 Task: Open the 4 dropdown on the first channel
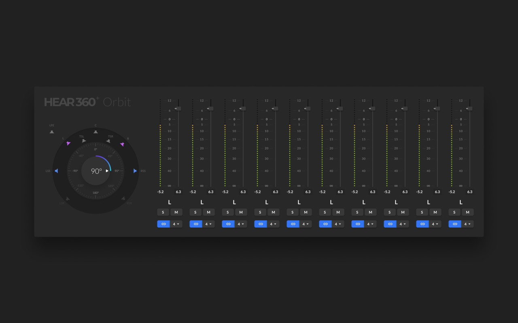176,224
